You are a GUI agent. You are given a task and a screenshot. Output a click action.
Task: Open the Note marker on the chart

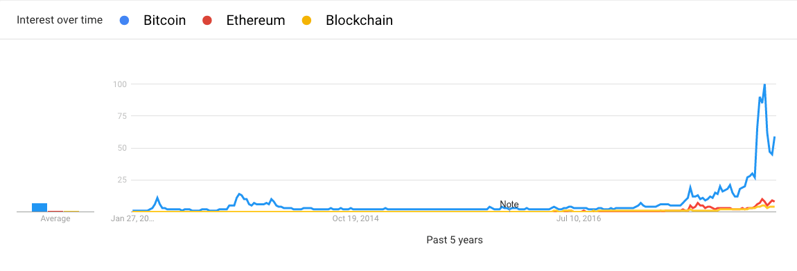[x=509, y=205]
